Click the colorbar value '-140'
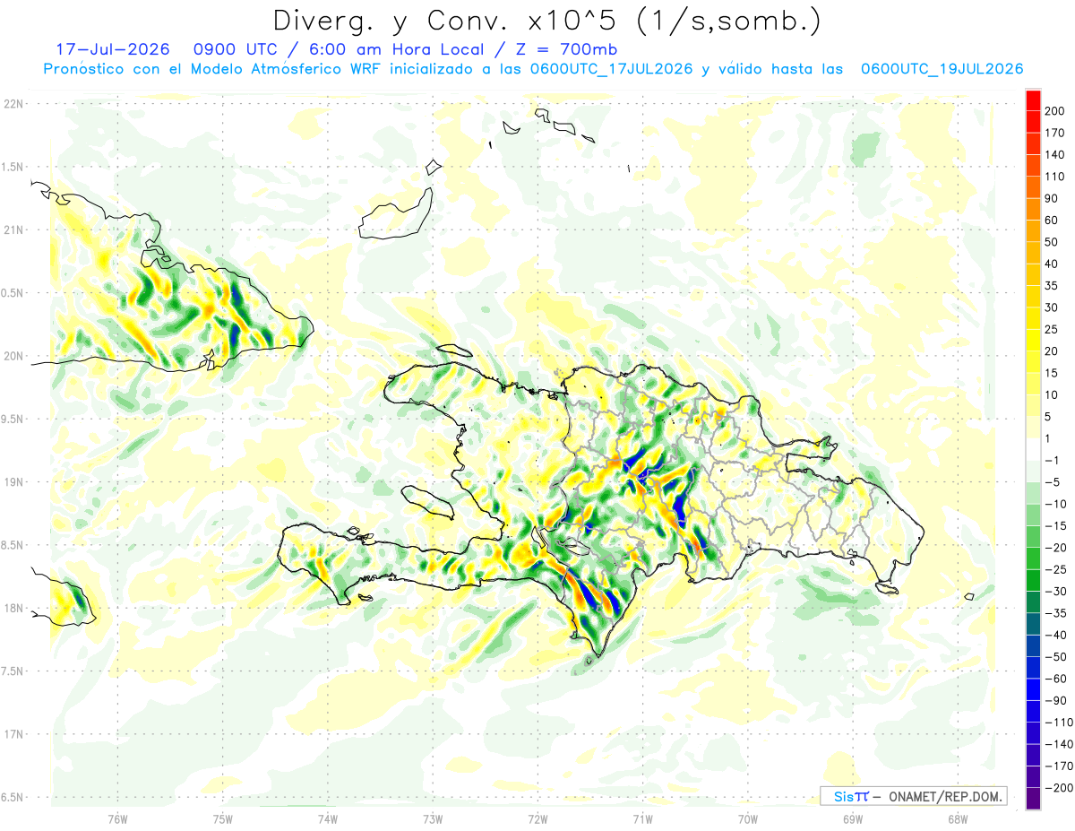The height and width of the screenshot is (831, 1075). (x=1059, y=744)
